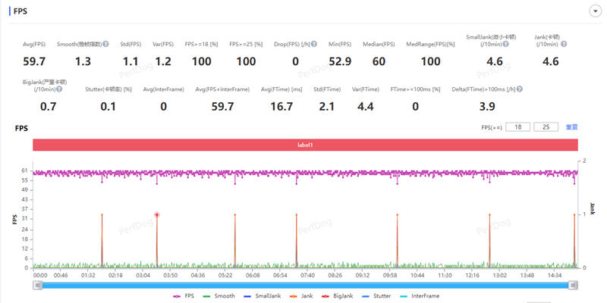Select the red label1 bar
607x303 pixels.
click(305, 144)
